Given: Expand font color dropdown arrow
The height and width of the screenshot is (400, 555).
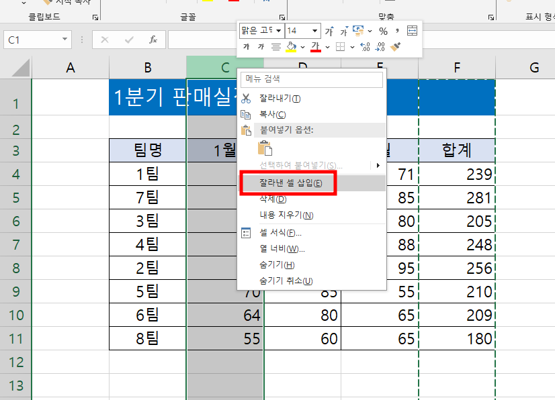Looking at the screenshot, I should pyautogui.click(x=327, y=47).
